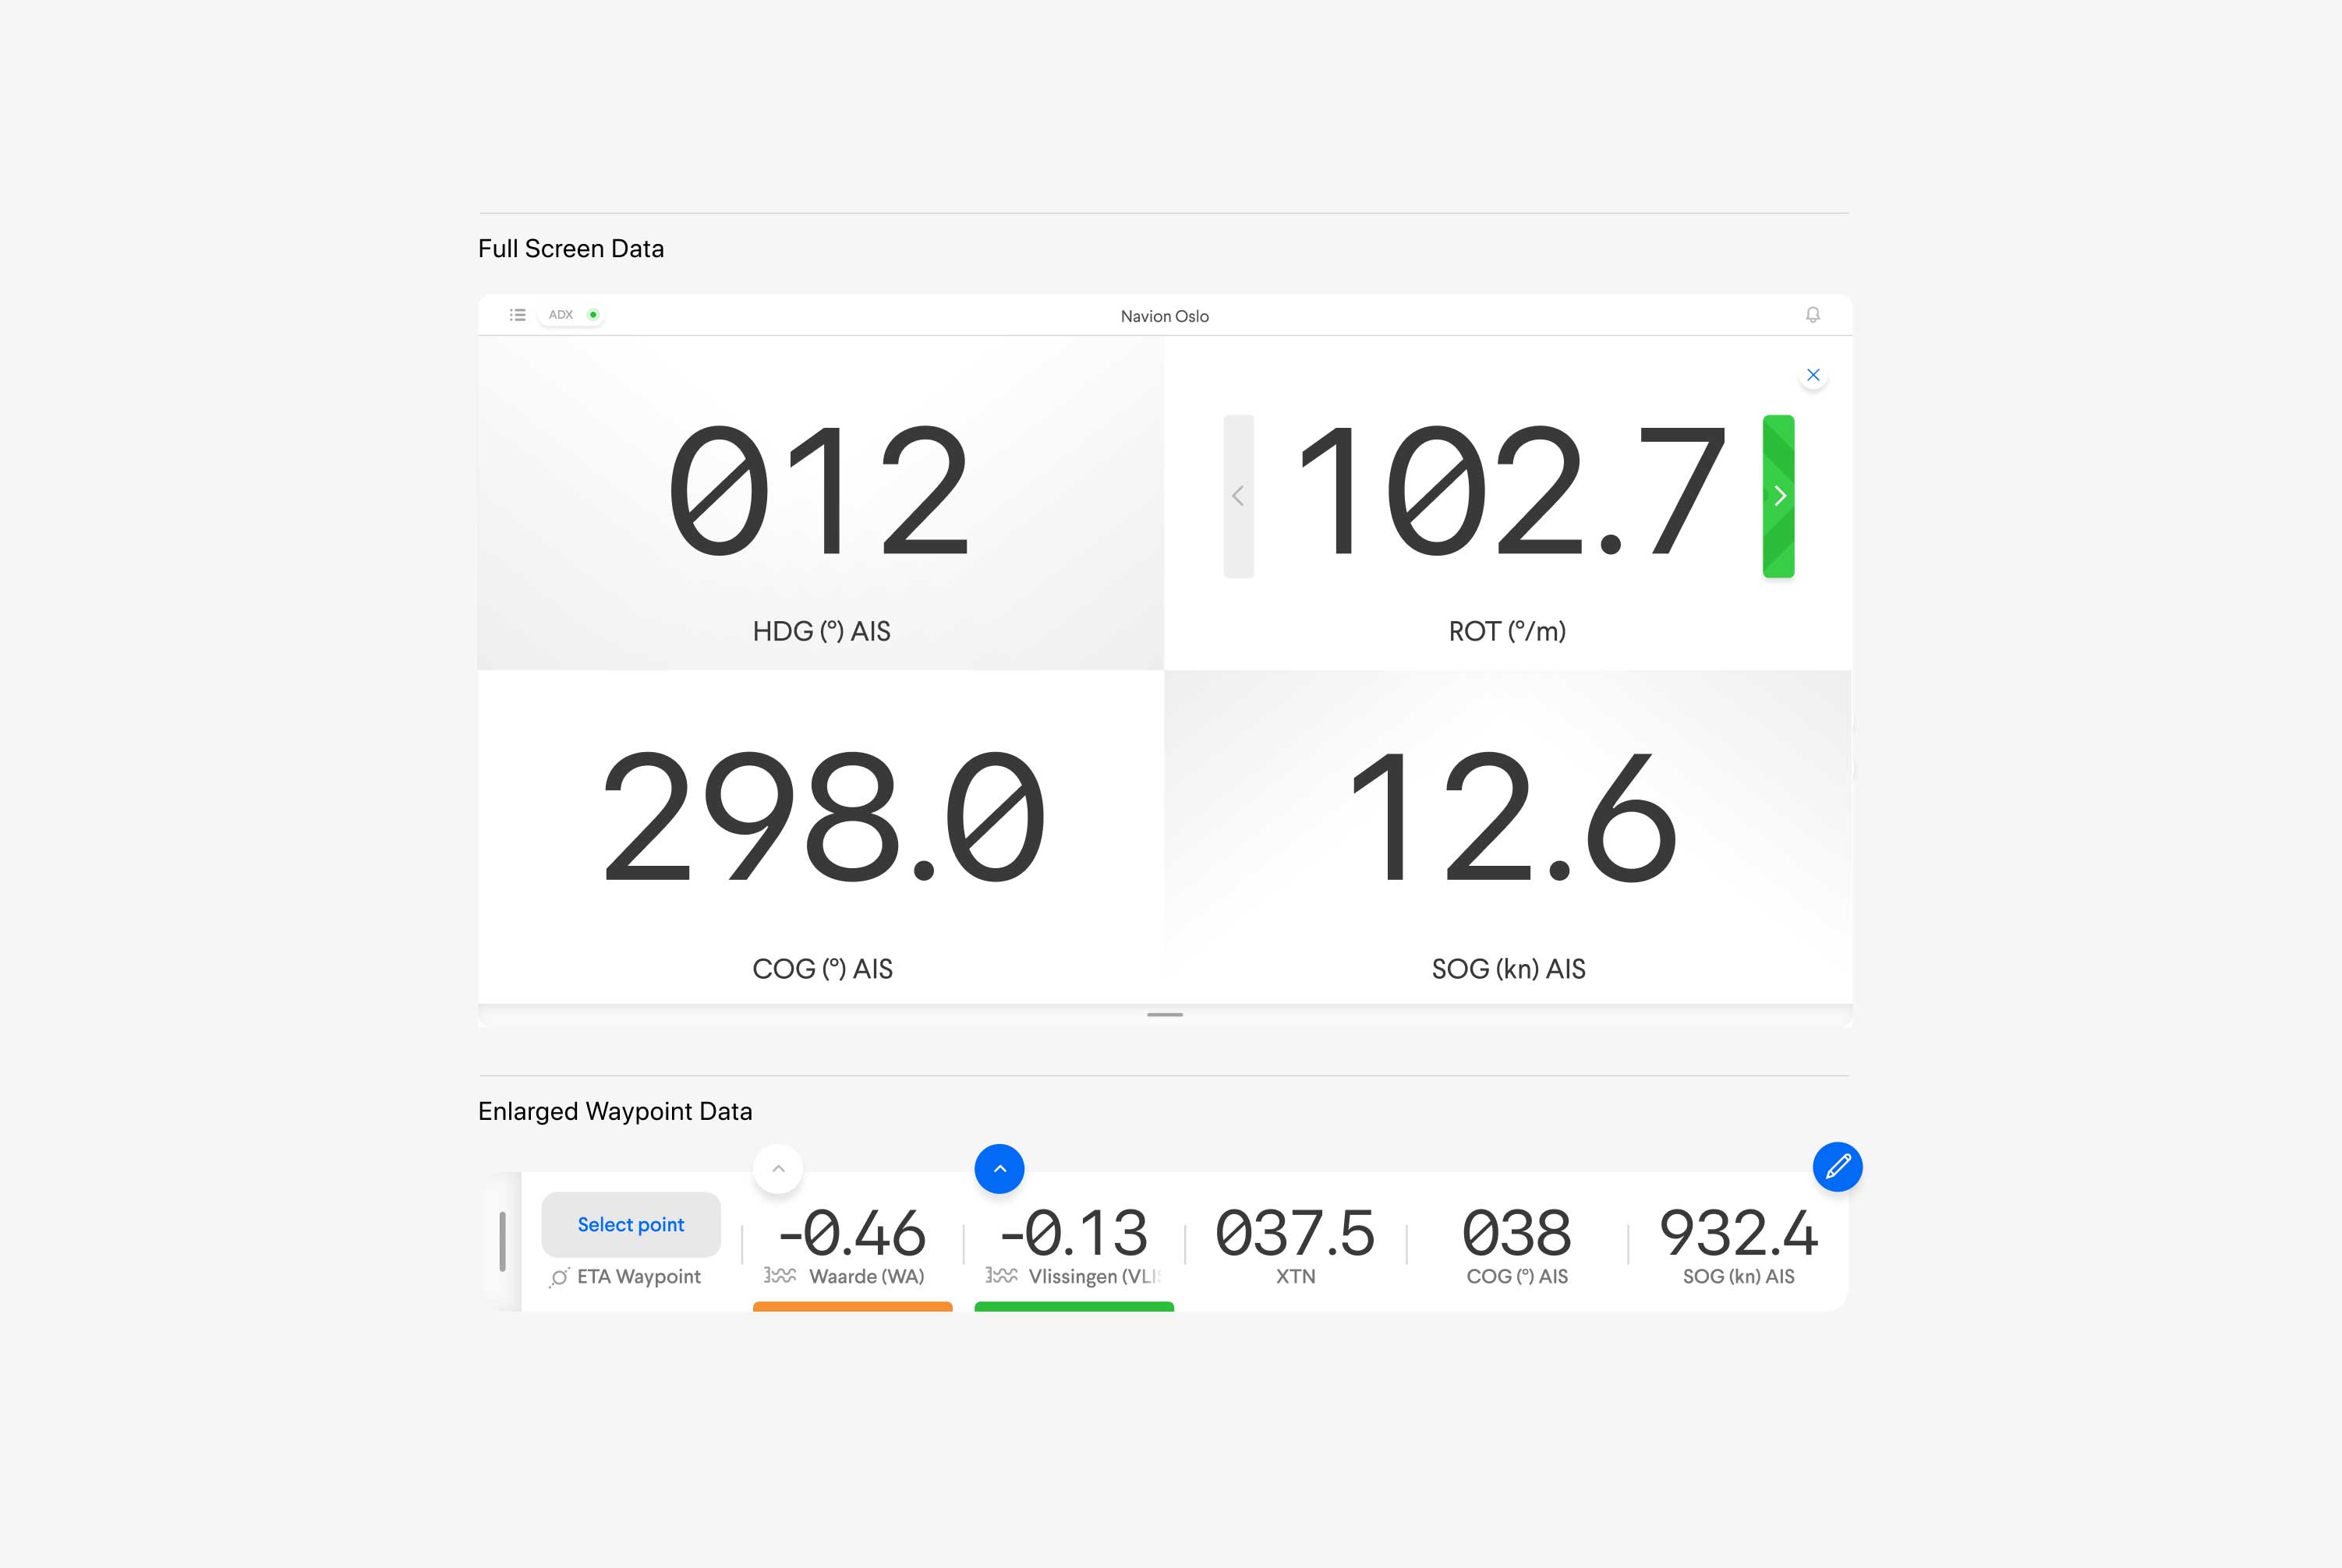The width and height of the screenshot is (2342, 1568).
Task: Click the close X button full screen
Action: [1813, 375]
